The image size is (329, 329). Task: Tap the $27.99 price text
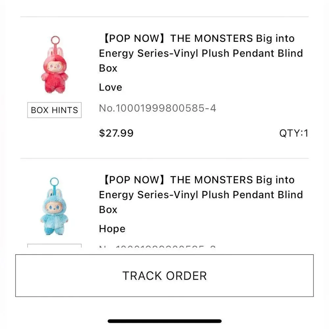coord(116,133)
